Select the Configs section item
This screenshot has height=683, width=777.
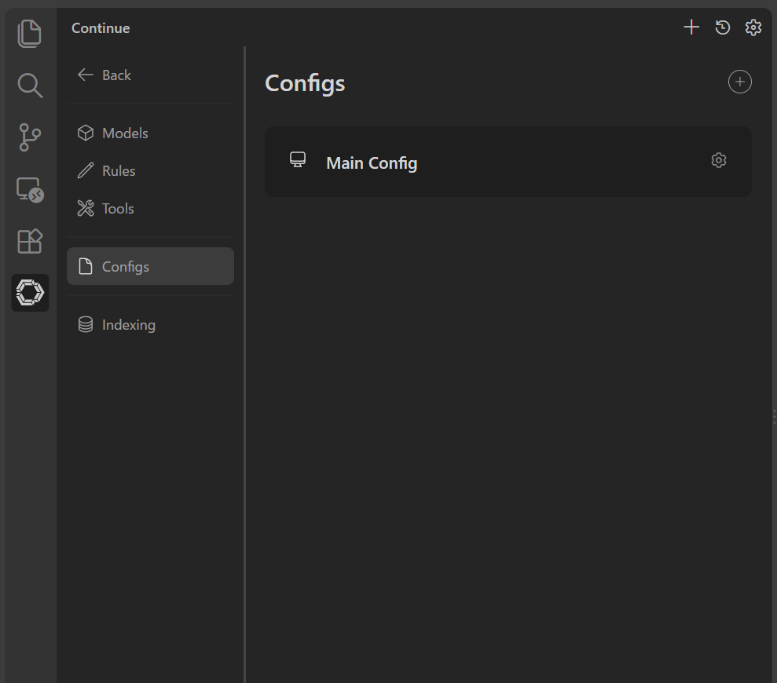tap(150, 266)
